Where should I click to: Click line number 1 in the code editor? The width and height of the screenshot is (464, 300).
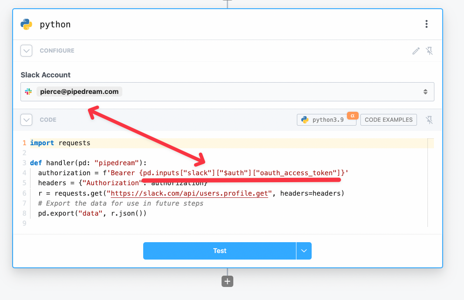(x=24, y=142)
